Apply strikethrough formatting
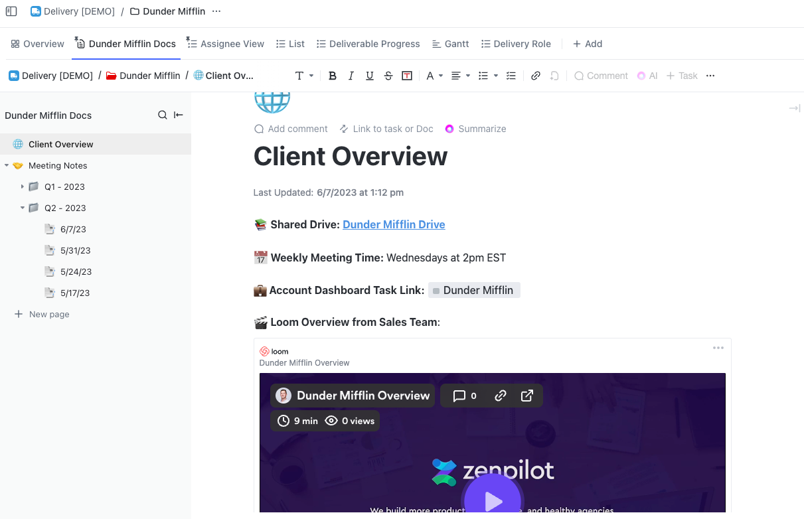Screen dimensions: 804x519 (388, 76)
